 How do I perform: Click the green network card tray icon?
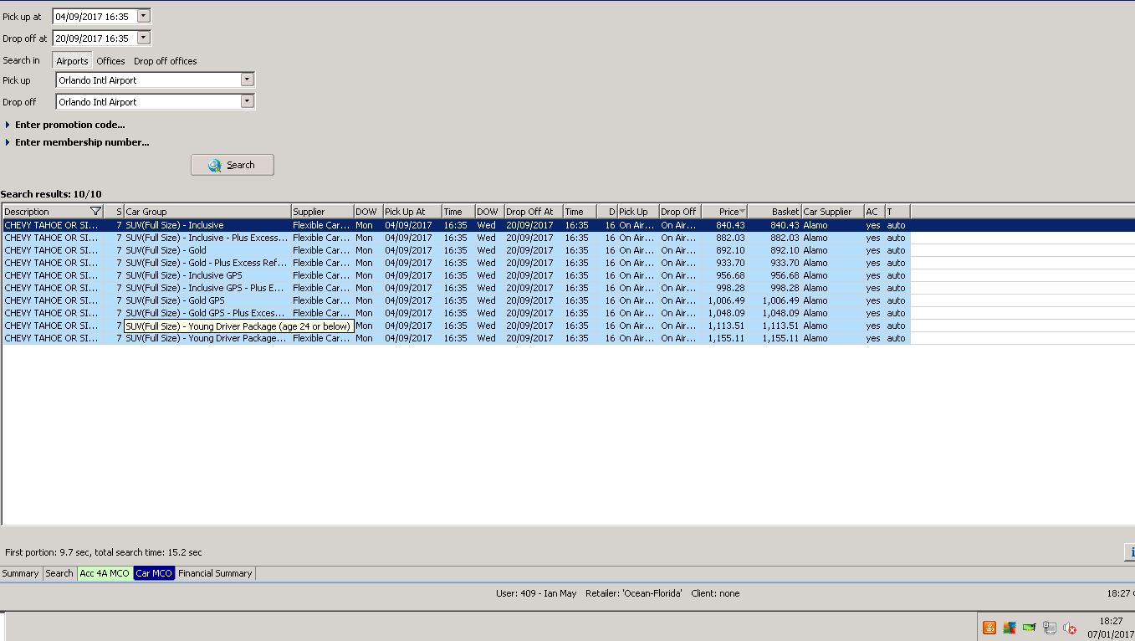1029,628
